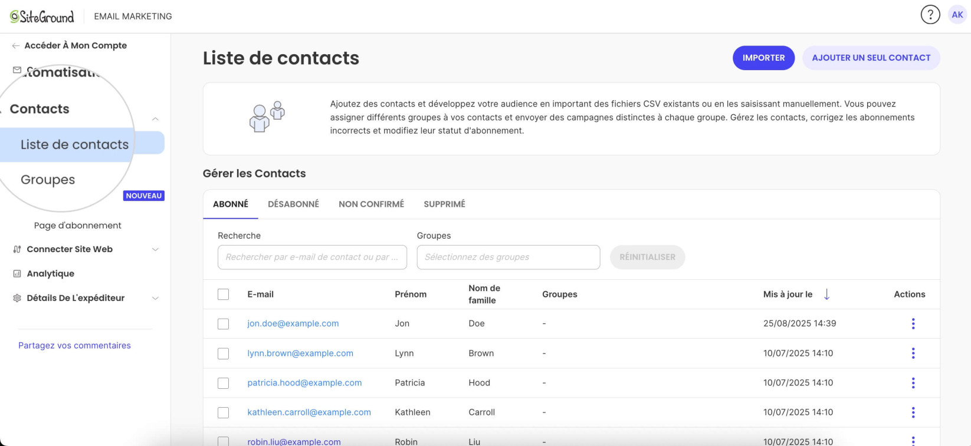Click Accéder À Mon Compte link
971x446 pixels.
(76, 45)
